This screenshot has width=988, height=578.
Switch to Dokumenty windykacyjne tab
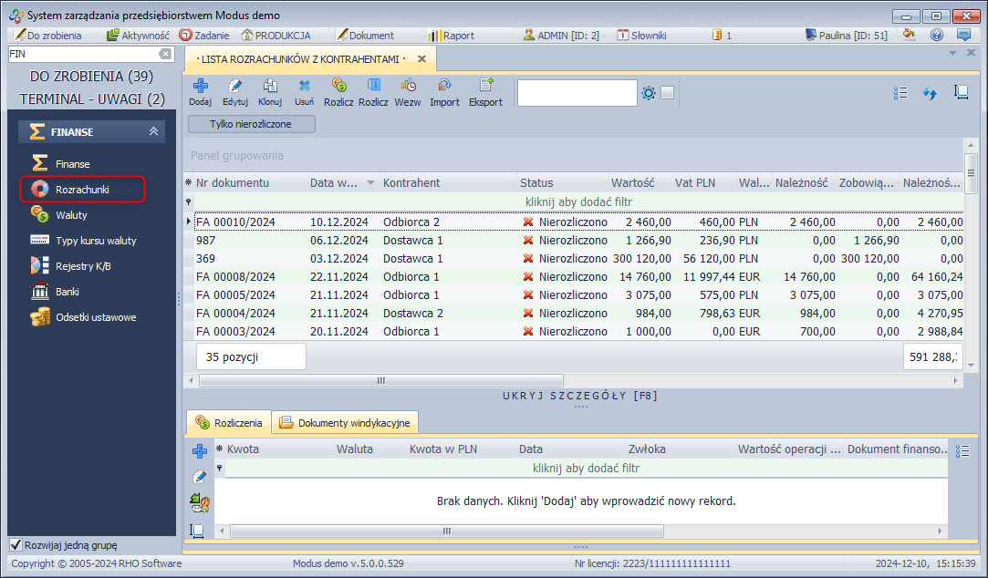point(346,423)
